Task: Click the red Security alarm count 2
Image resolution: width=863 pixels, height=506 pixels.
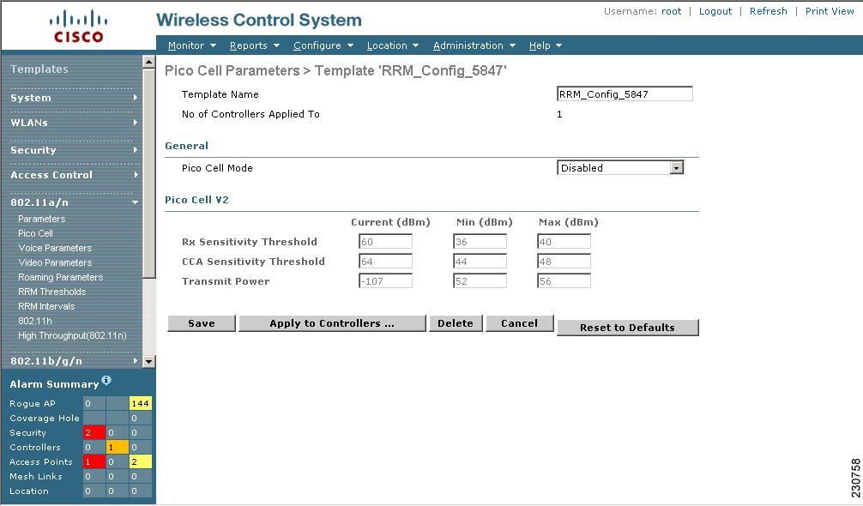Action: coord(94,432)
